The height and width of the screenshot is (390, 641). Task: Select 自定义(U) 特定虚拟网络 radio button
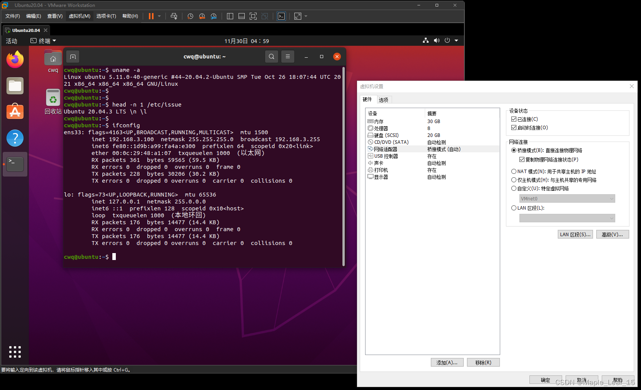click(514, 188)
